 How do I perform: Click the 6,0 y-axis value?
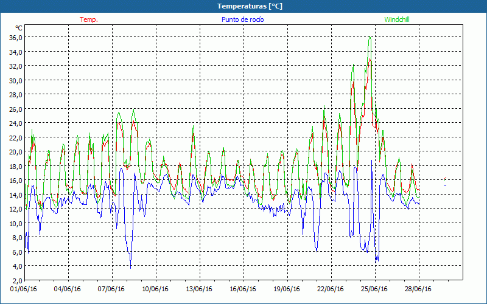17,252
